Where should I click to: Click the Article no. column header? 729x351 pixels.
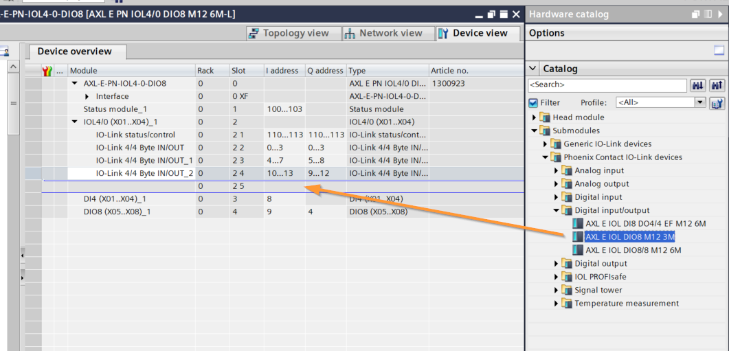(449, 71)
